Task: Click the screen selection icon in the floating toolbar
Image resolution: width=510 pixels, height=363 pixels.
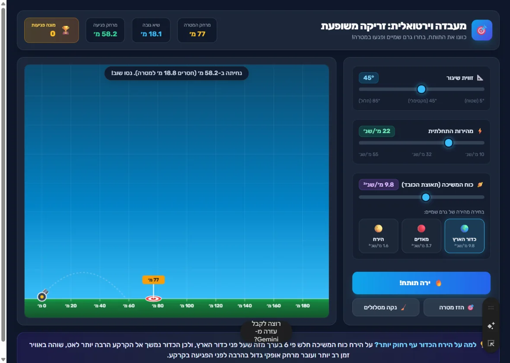Action: [x=491, y=343]
